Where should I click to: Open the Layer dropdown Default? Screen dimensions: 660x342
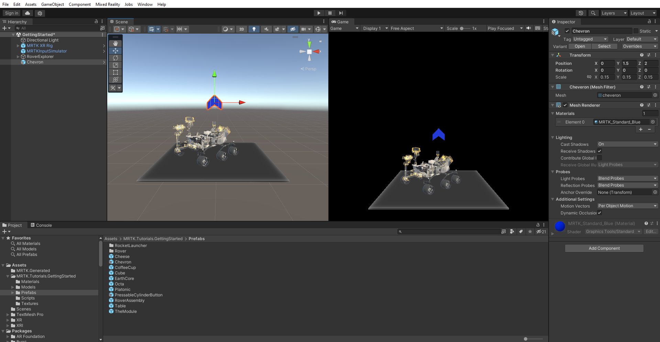642,39
